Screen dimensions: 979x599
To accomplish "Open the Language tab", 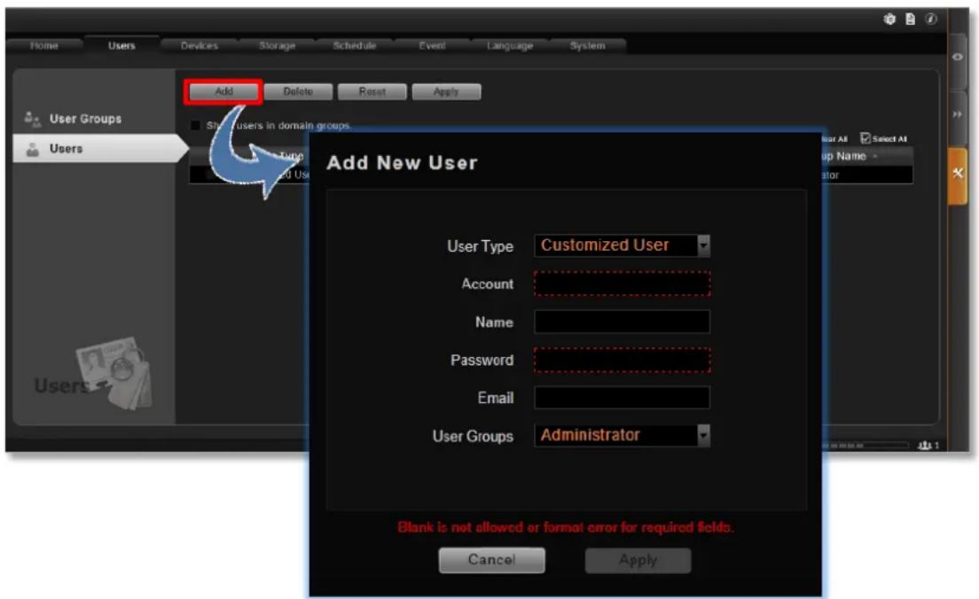I will point(510,45).
